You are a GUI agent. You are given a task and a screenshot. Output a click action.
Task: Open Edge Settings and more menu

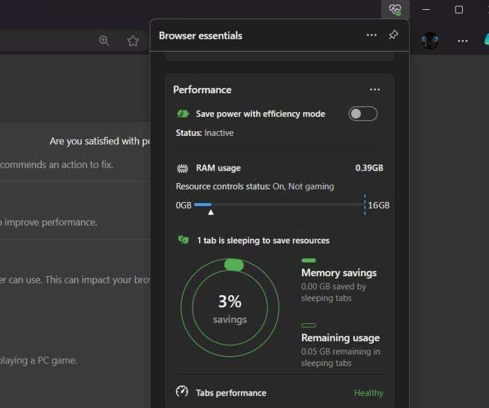[463, 41]
